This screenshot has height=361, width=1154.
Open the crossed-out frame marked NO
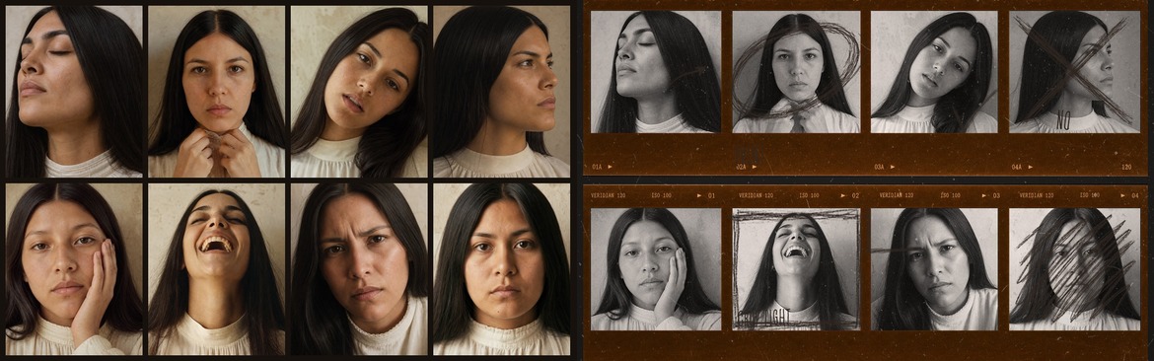pyautogui.click(x=1074, y=72)
